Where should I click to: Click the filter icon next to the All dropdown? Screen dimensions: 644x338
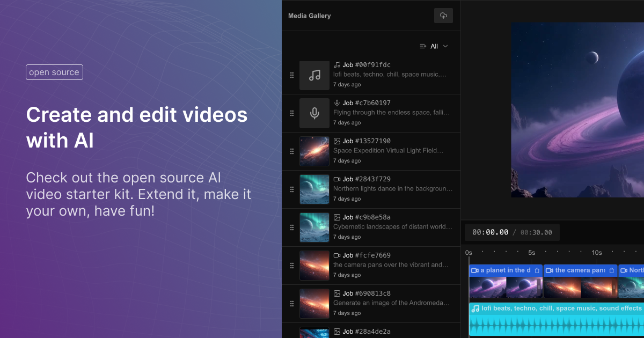[x=423, y=46]
